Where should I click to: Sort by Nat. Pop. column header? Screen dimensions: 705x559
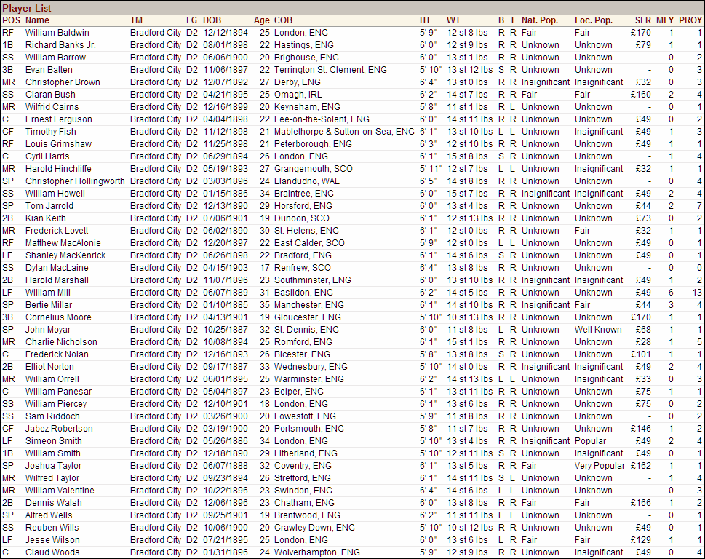(x=540, y=20)
